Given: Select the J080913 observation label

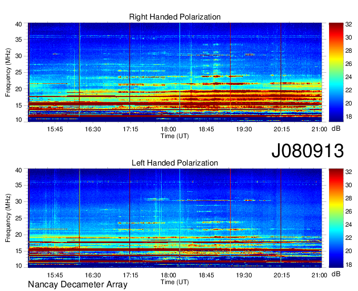Looking at the screenshot, I should click(307, 151).
